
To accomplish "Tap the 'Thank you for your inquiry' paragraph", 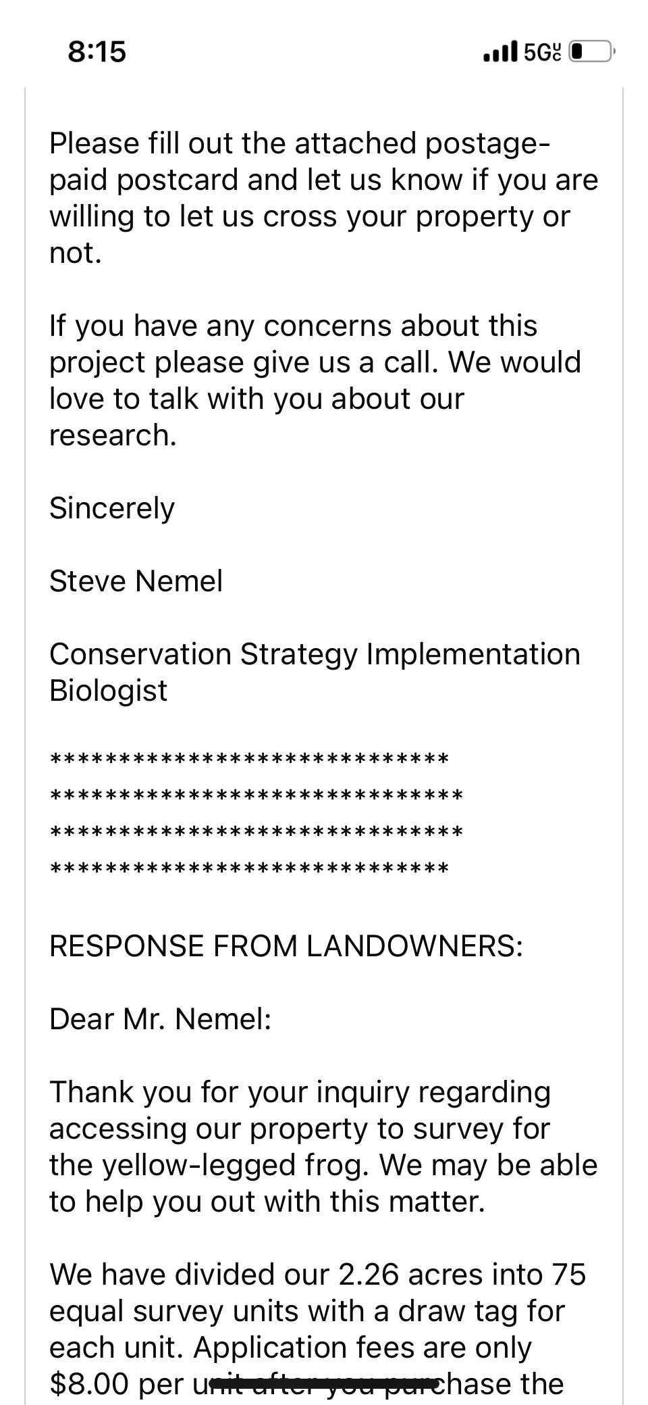I will [324, 1147].
